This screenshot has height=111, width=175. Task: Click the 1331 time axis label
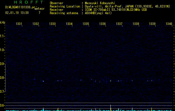point(19,24)
